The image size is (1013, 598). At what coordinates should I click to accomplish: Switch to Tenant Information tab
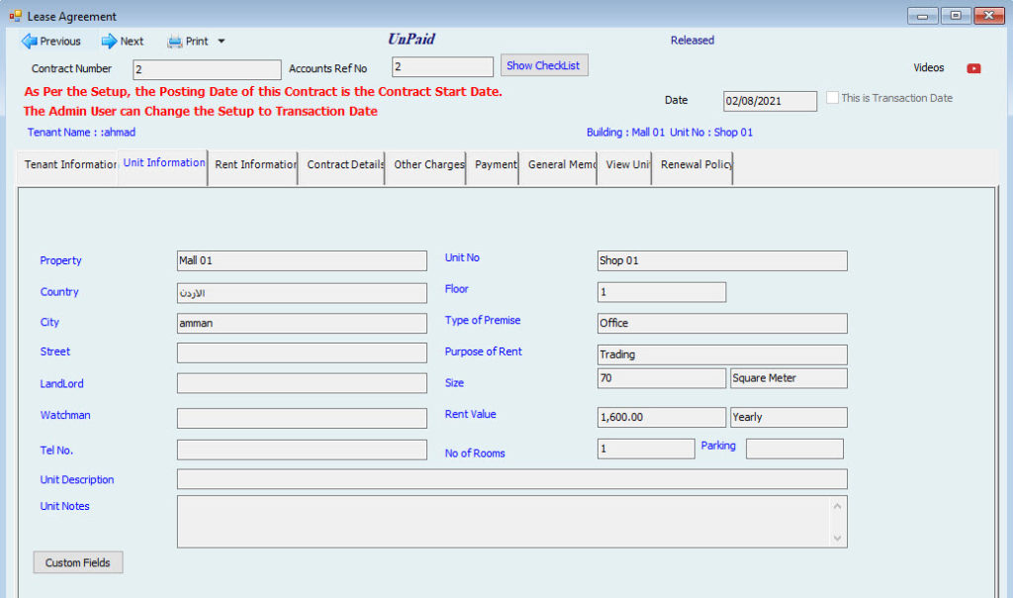(x=69, y=165)
